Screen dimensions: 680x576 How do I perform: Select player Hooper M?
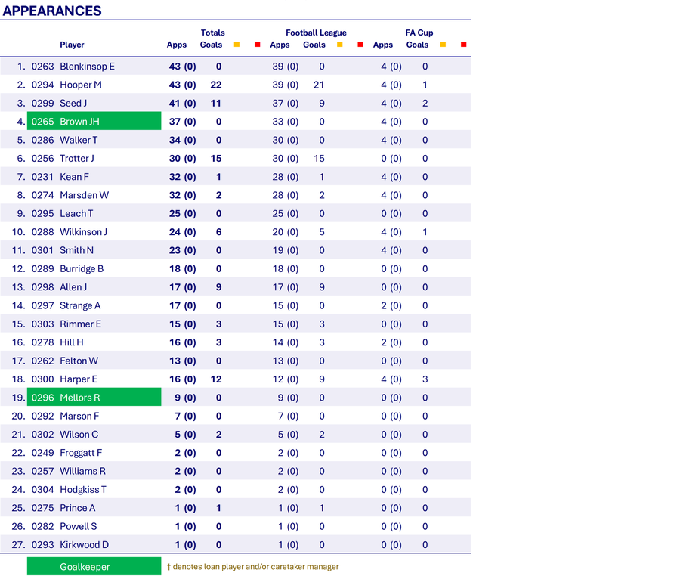point(81,85)
